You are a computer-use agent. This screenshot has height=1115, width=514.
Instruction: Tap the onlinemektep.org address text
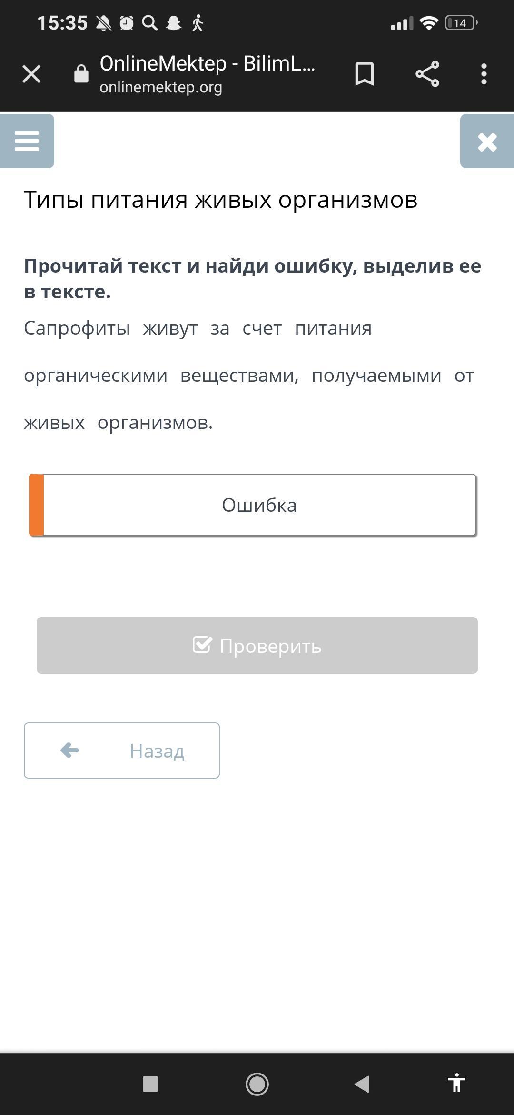161,87
